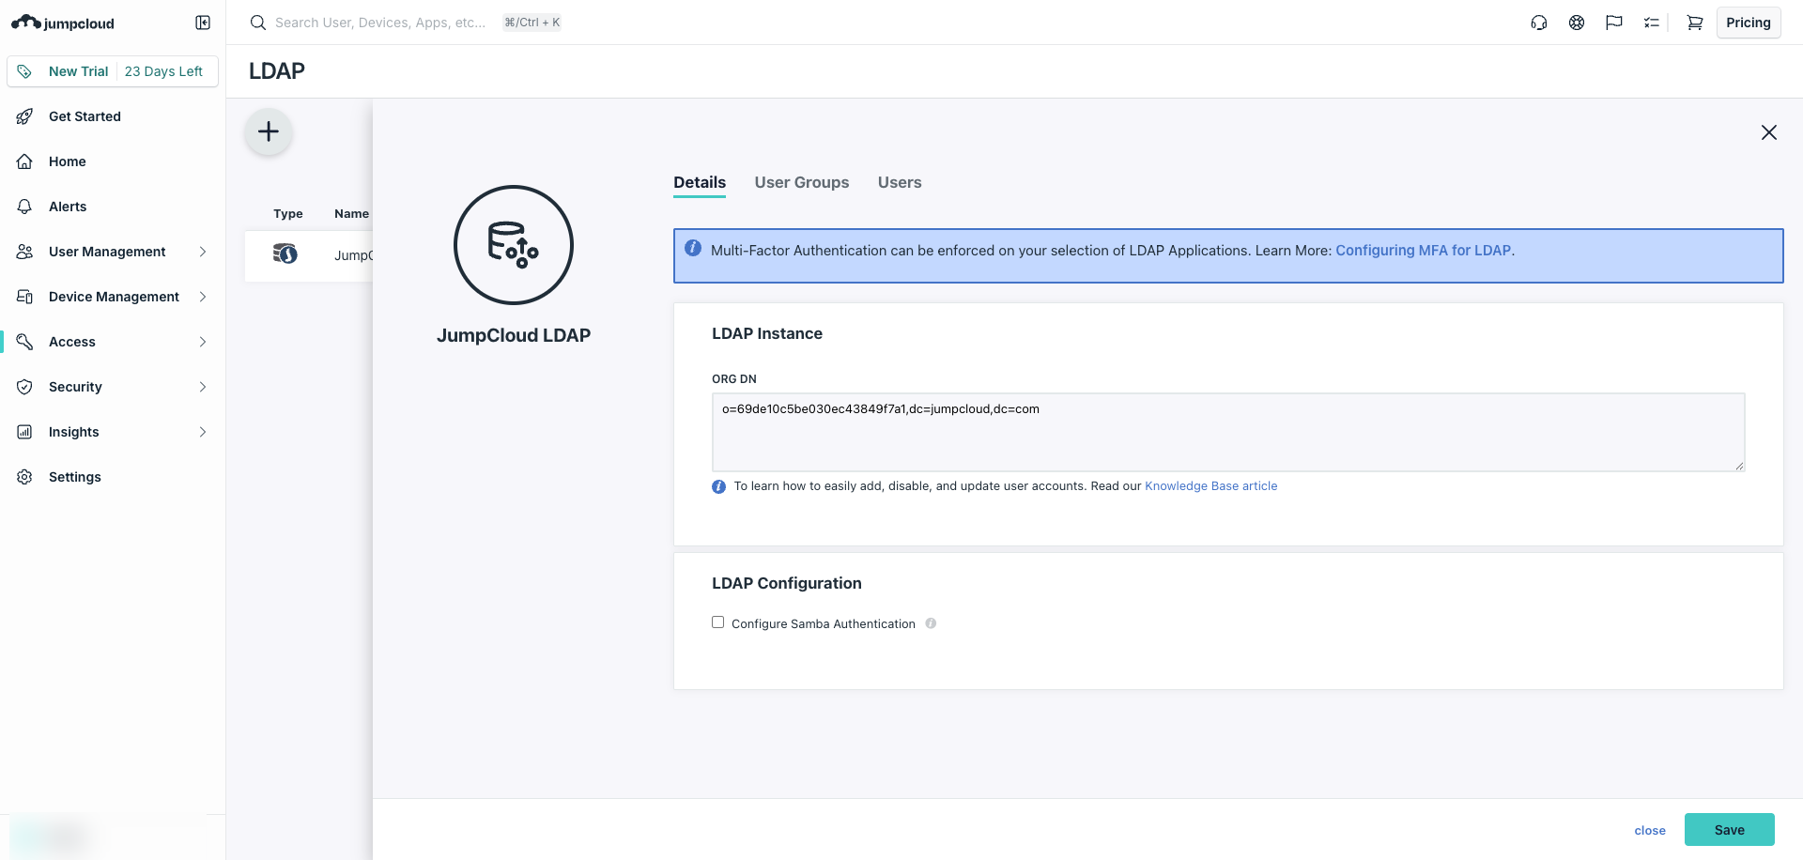The image size is (1803, 860).
Task: Switch to the User Groups tab
Action: [801, 182]
